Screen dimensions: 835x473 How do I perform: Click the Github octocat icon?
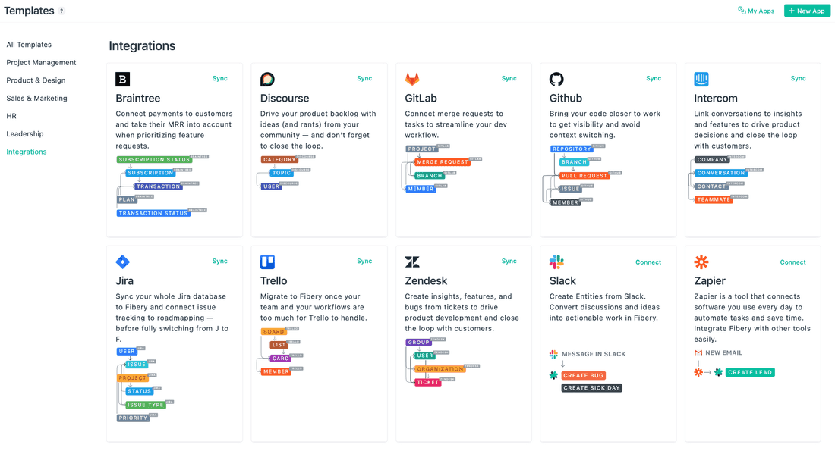click(556, 79)
